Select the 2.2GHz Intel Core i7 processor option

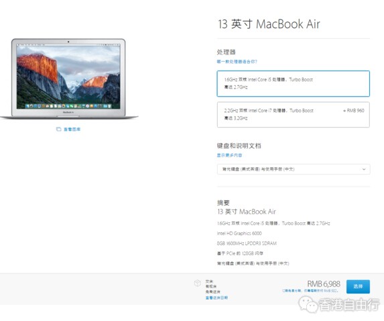(293, 115)
